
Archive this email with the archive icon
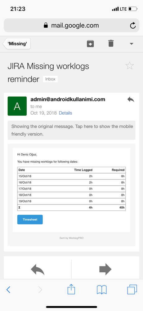91,44
